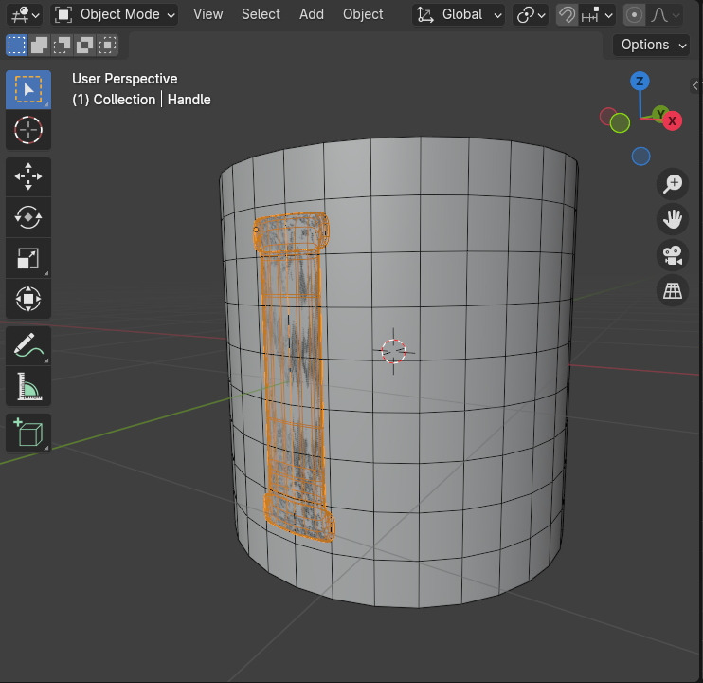The height and width of the screenshot is (683, 703).
Task: Click the zoom magnifier viewport button
Action: [x=673, y=183]
